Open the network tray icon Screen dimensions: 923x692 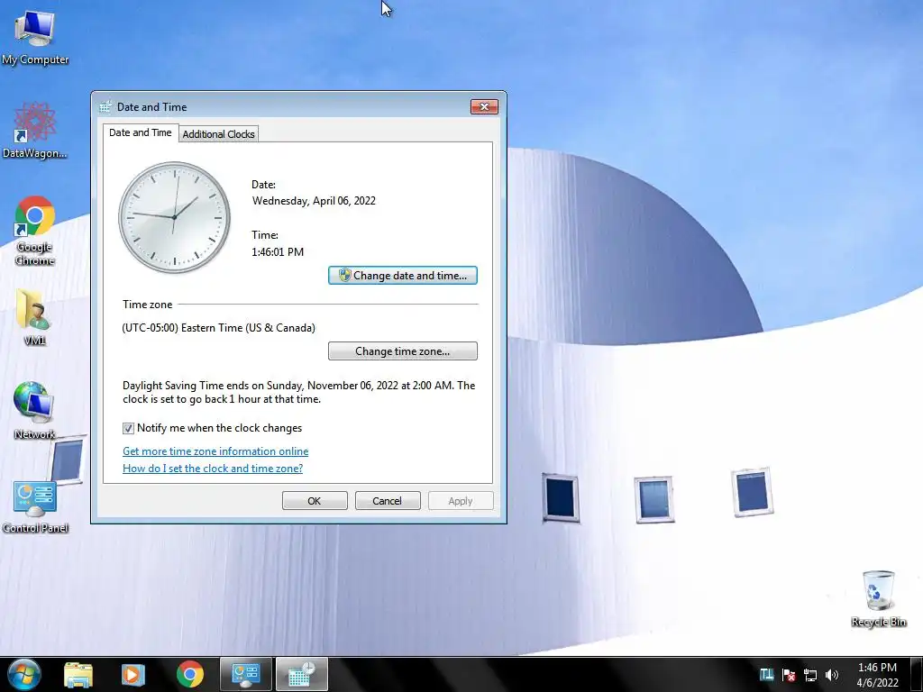[810, 675]
